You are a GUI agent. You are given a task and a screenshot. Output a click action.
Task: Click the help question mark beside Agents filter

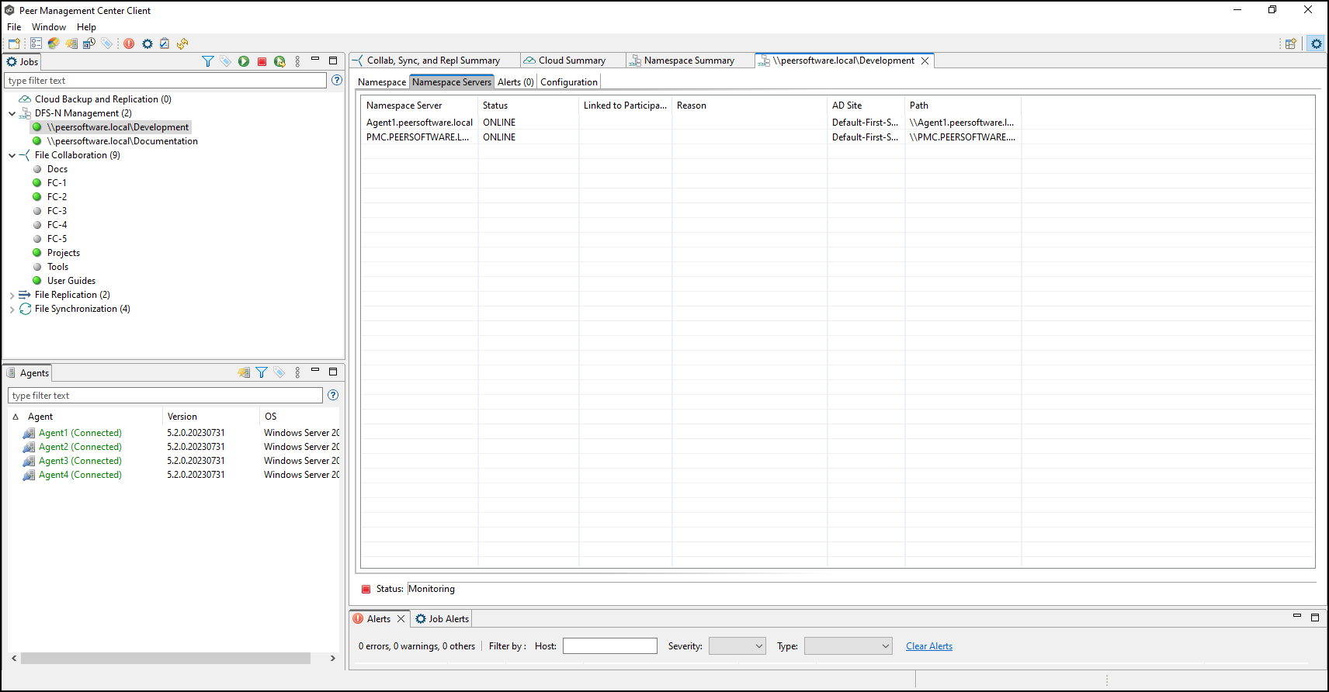[333, 395]
